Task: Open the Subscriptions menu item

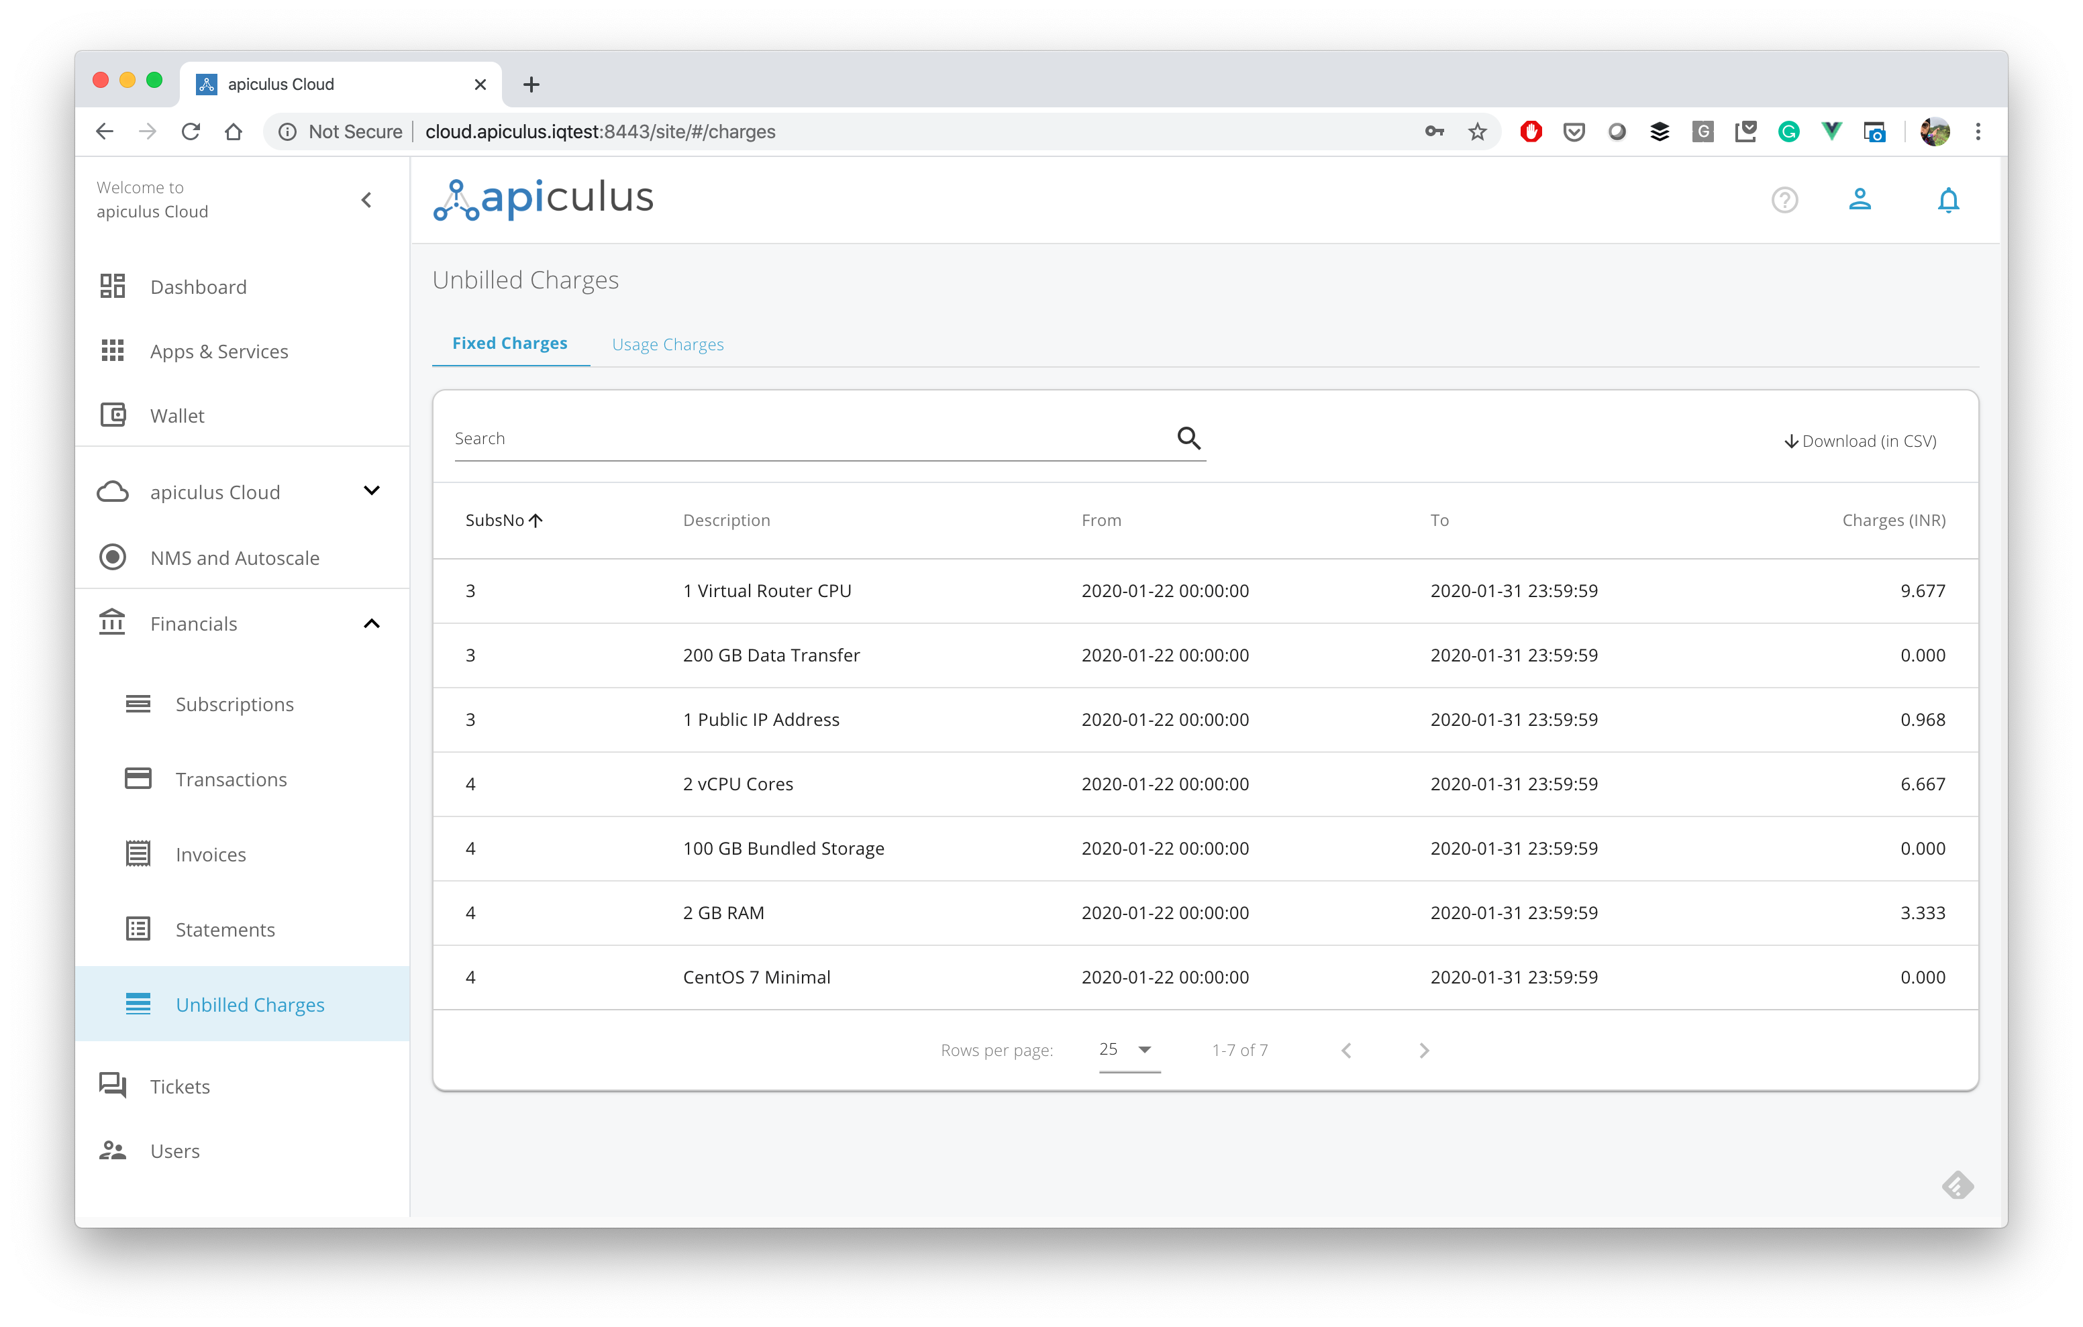Action: pyautogui.click(x=242, y=703)
